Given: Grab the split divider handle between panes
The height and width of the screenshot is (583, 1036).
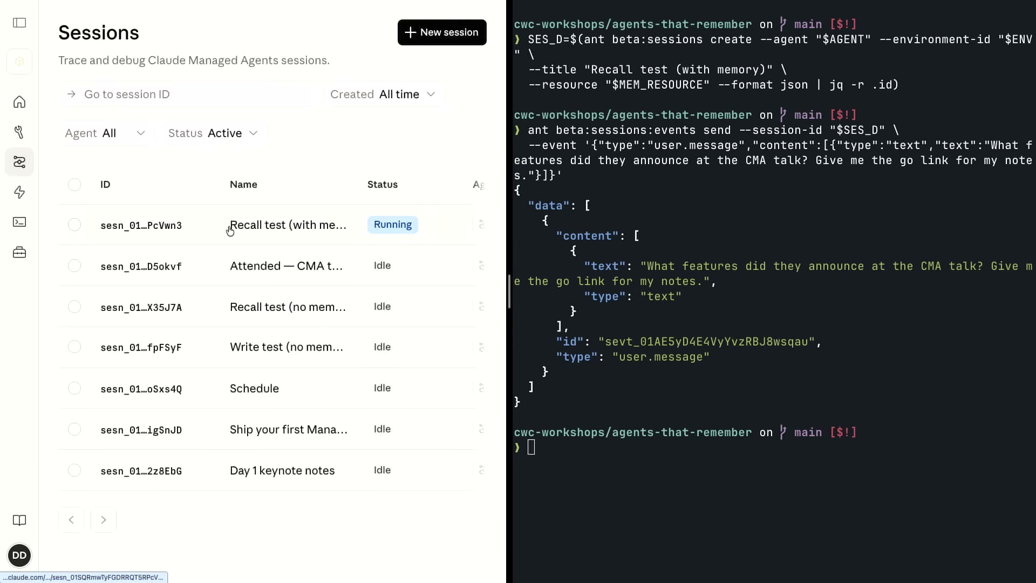Looking at the screenshot, I should point(509,291).
